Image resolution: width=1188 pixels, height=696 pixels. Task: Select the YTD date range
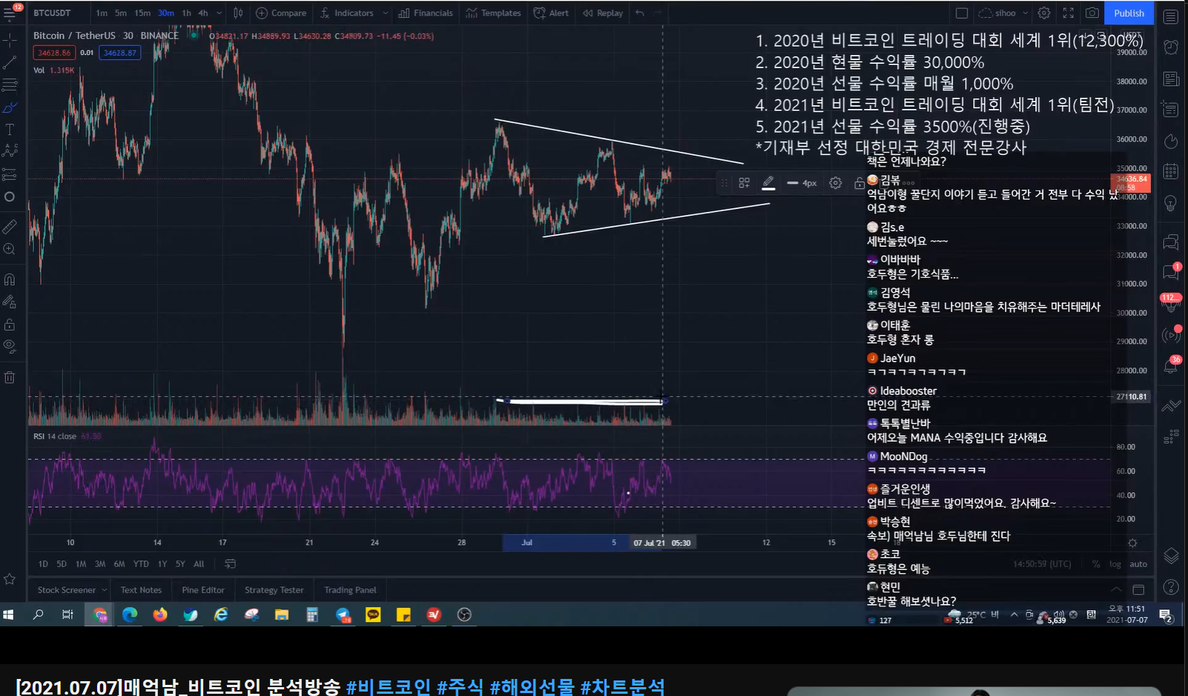coord(141,564)
